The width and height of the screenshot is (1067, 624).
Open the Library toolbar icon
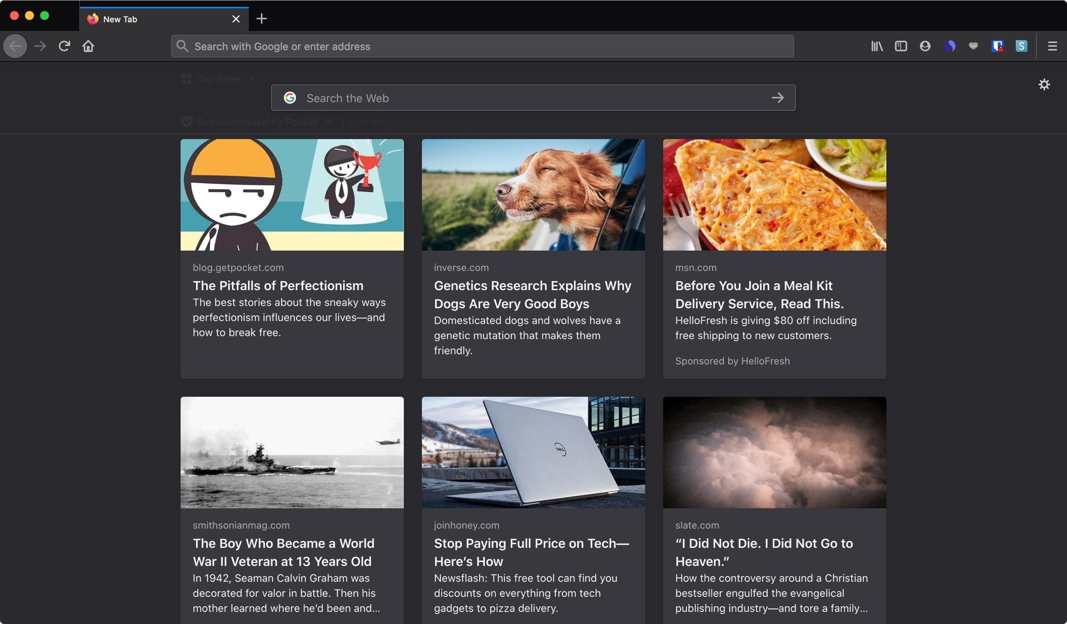coord(877,46)
